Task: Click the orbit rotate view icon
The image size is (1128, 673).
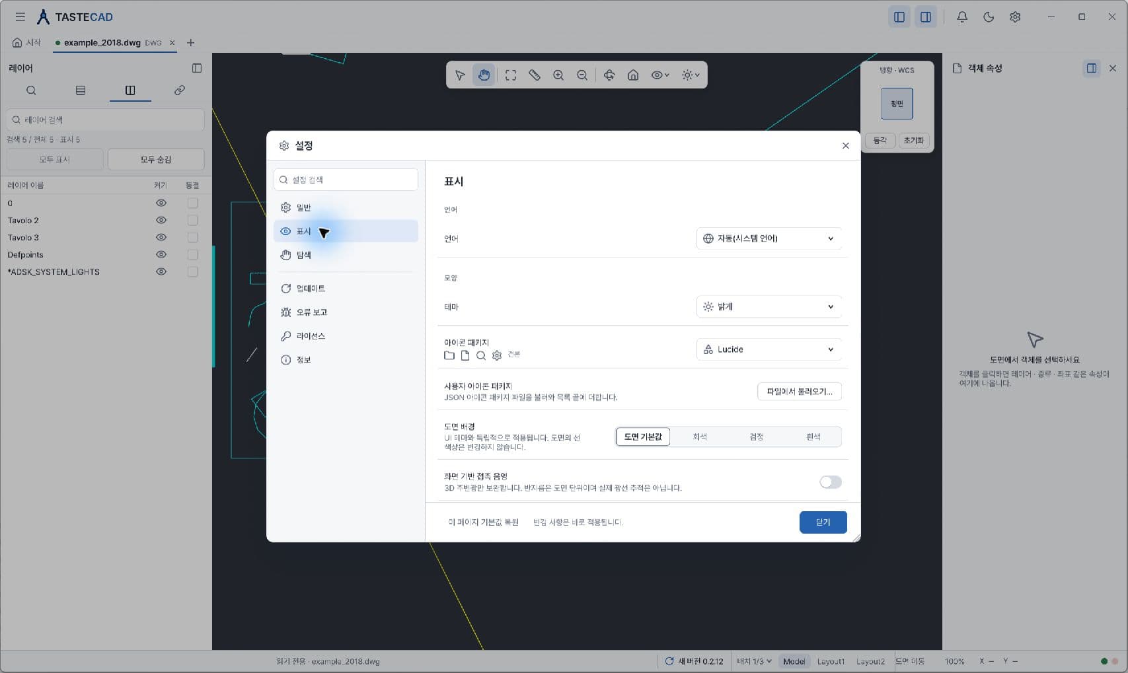Action: click(x=609, y=75)
